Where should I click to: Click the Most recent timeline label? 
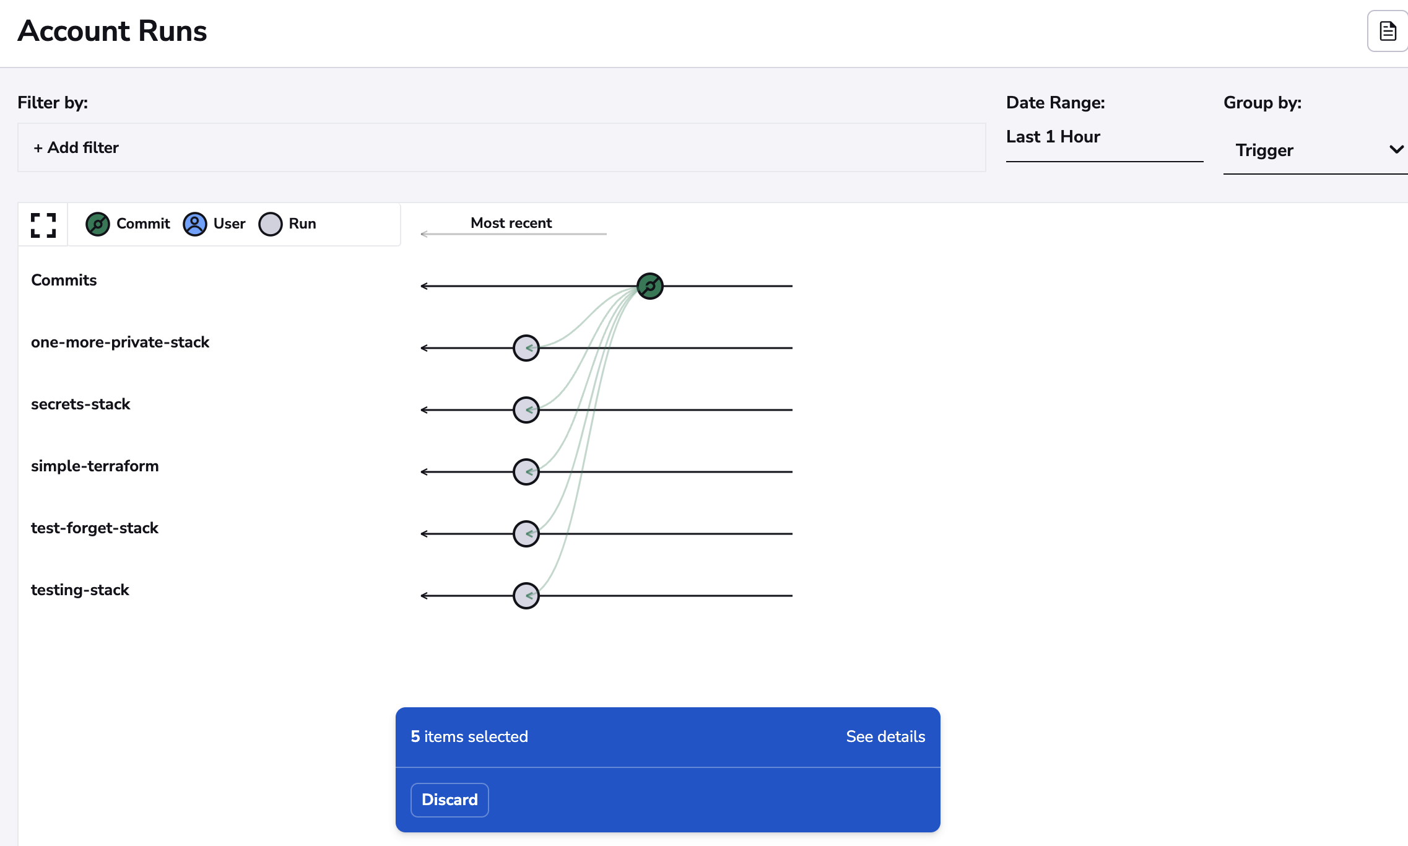click(511, 223)
